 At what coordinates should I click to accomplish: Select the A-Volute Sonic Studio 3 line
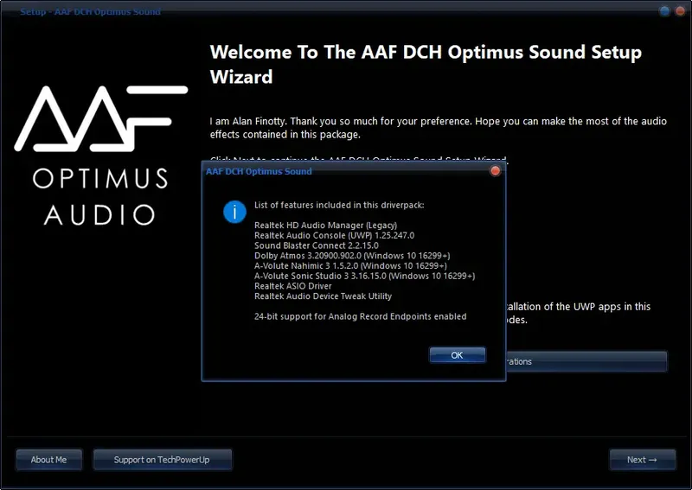pyautogui.click(x=364, y=276)
